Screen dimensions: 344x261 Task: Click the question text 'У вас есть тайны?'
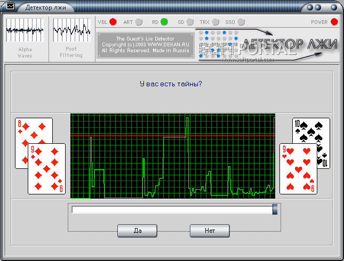[171, 84]
